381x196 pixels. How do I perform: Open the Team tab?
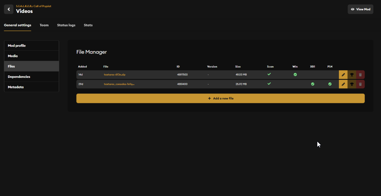(x=44, y=25)
